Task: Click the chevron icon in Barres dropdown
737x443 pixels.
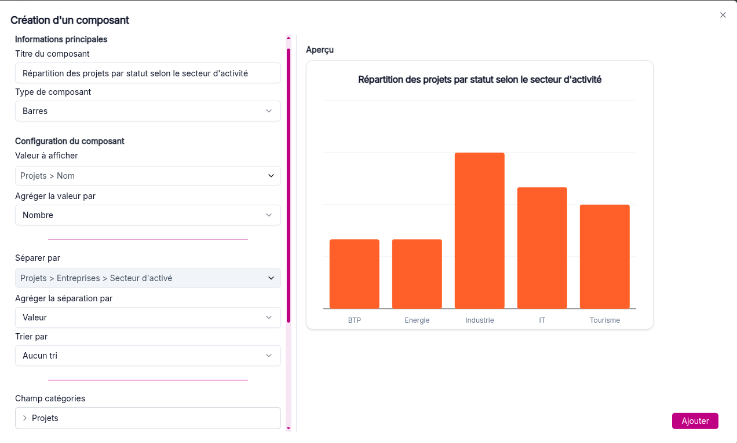Action: 269,111
